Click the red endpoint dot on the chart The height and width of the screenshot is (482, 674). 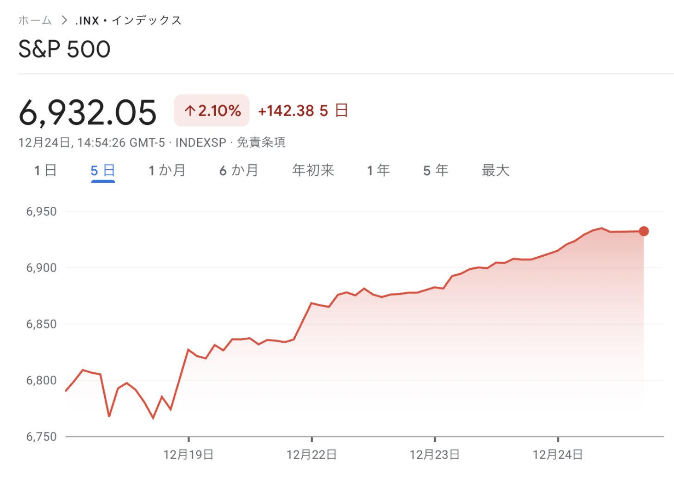click(643, 231)
